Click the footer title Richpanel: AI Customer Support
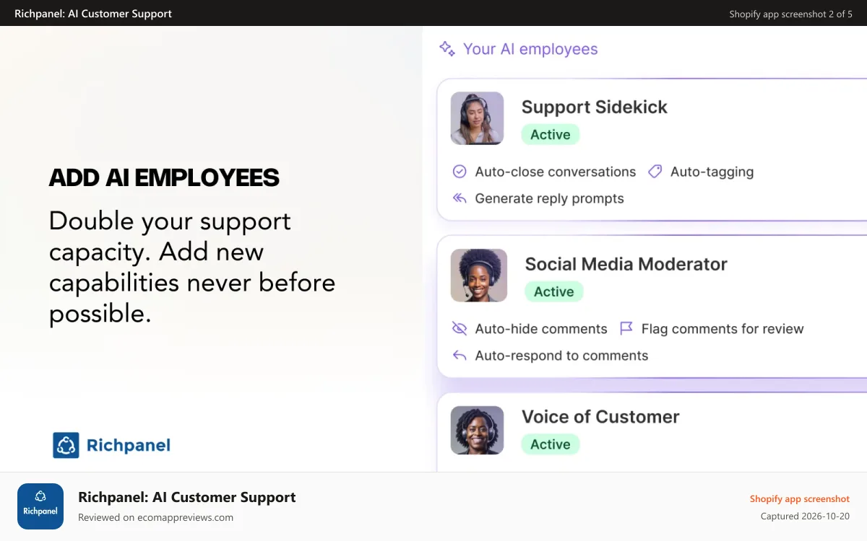The image size is (867, 541). tap(187, 497)
